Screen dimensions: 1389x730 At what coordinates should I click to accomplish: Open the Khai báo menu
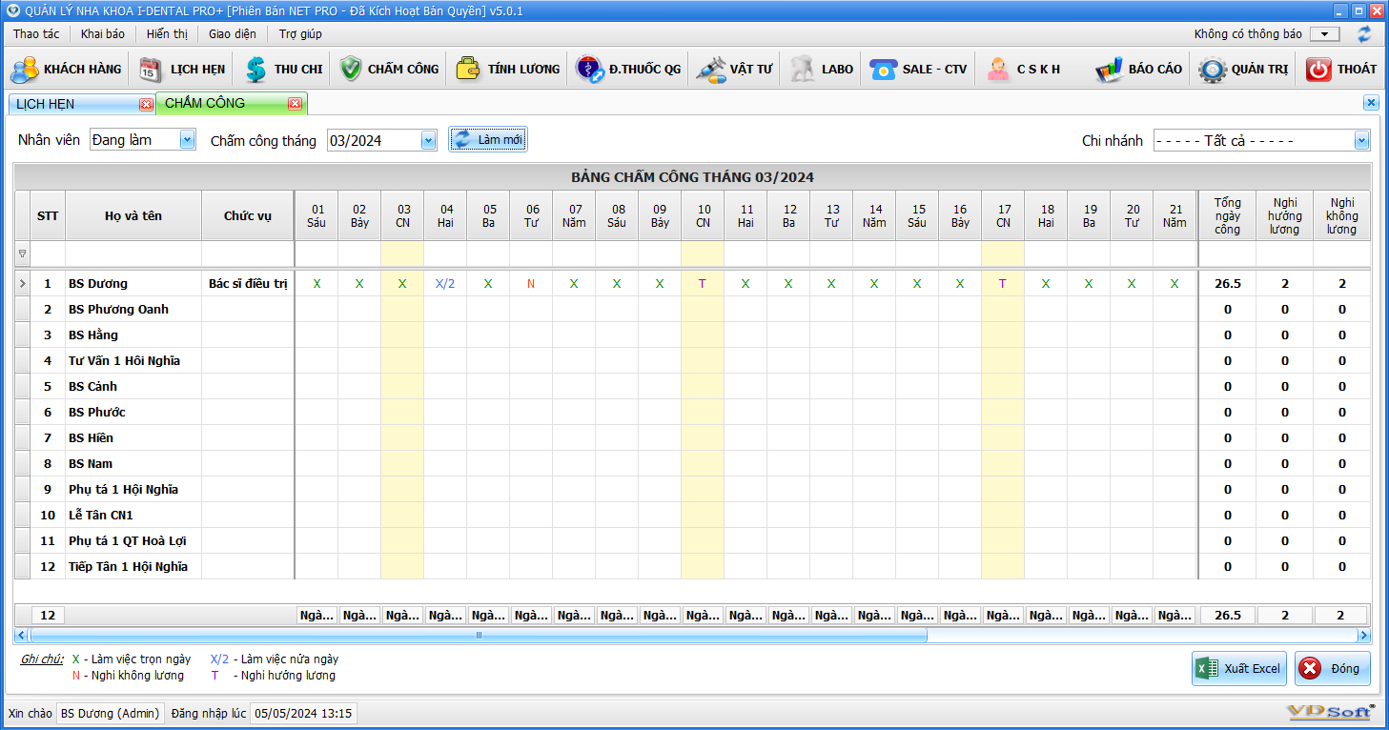pos(103,33)
